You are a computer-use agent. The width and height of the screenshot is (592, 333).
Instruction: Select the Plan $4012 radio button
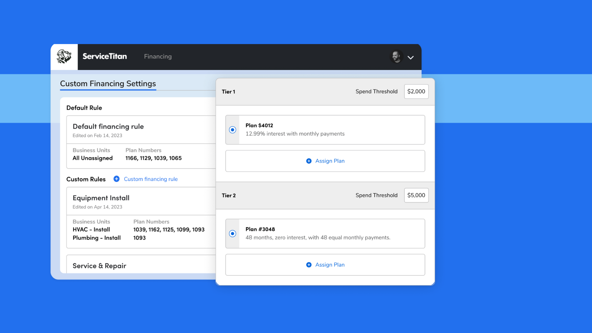click(x=232, y=130)
